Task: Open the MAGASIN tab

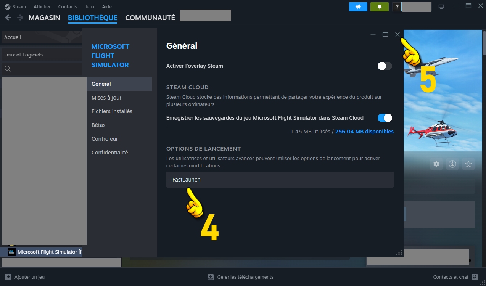Action: tap(44, 18)
